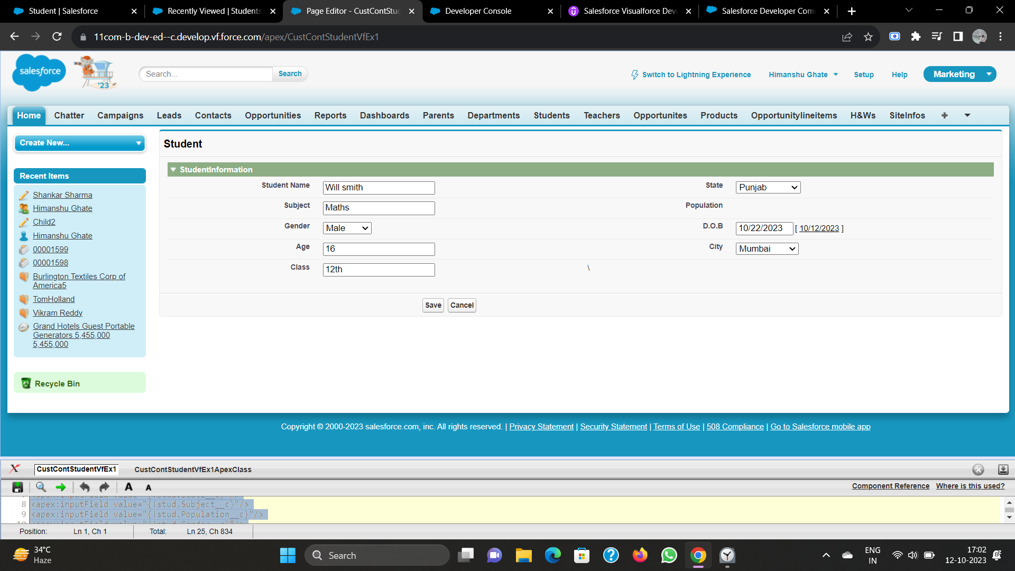Click the green go-to-line arrow icon

[61, 487]
